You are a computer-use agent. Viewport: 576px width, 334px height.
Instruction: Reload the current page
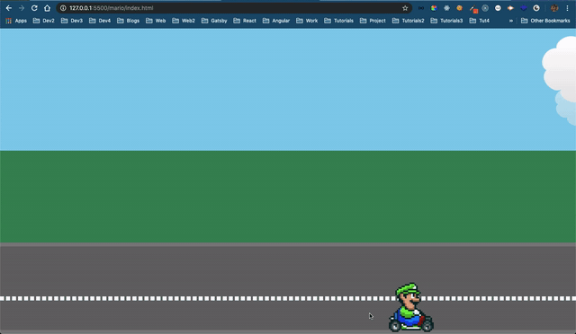pyautogui.click(x=34, y=8)
